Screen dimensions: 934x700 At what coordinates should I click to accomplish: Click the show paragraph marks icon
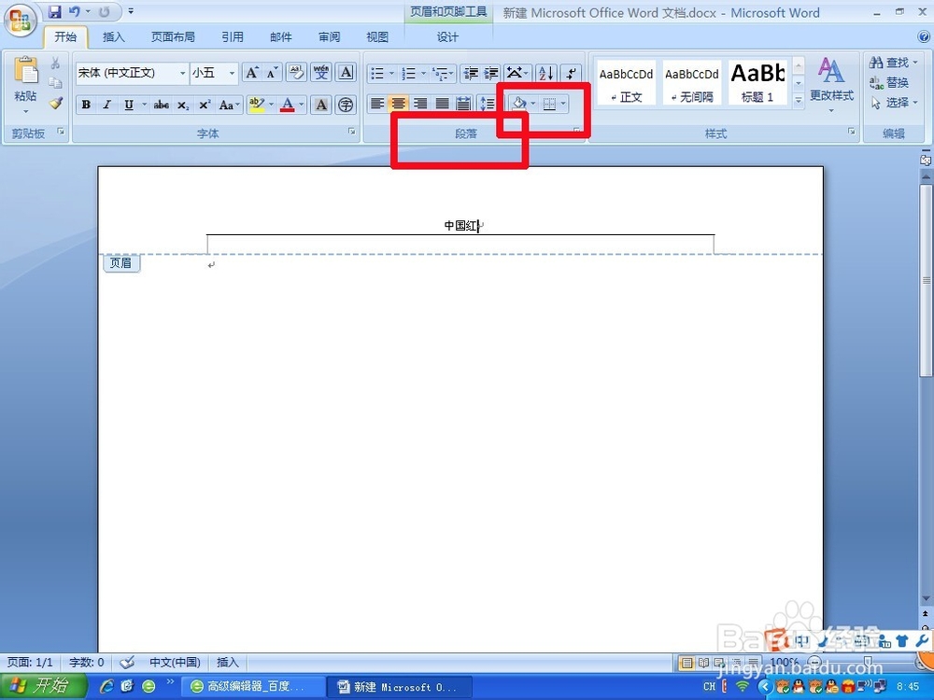click(571, 73)
